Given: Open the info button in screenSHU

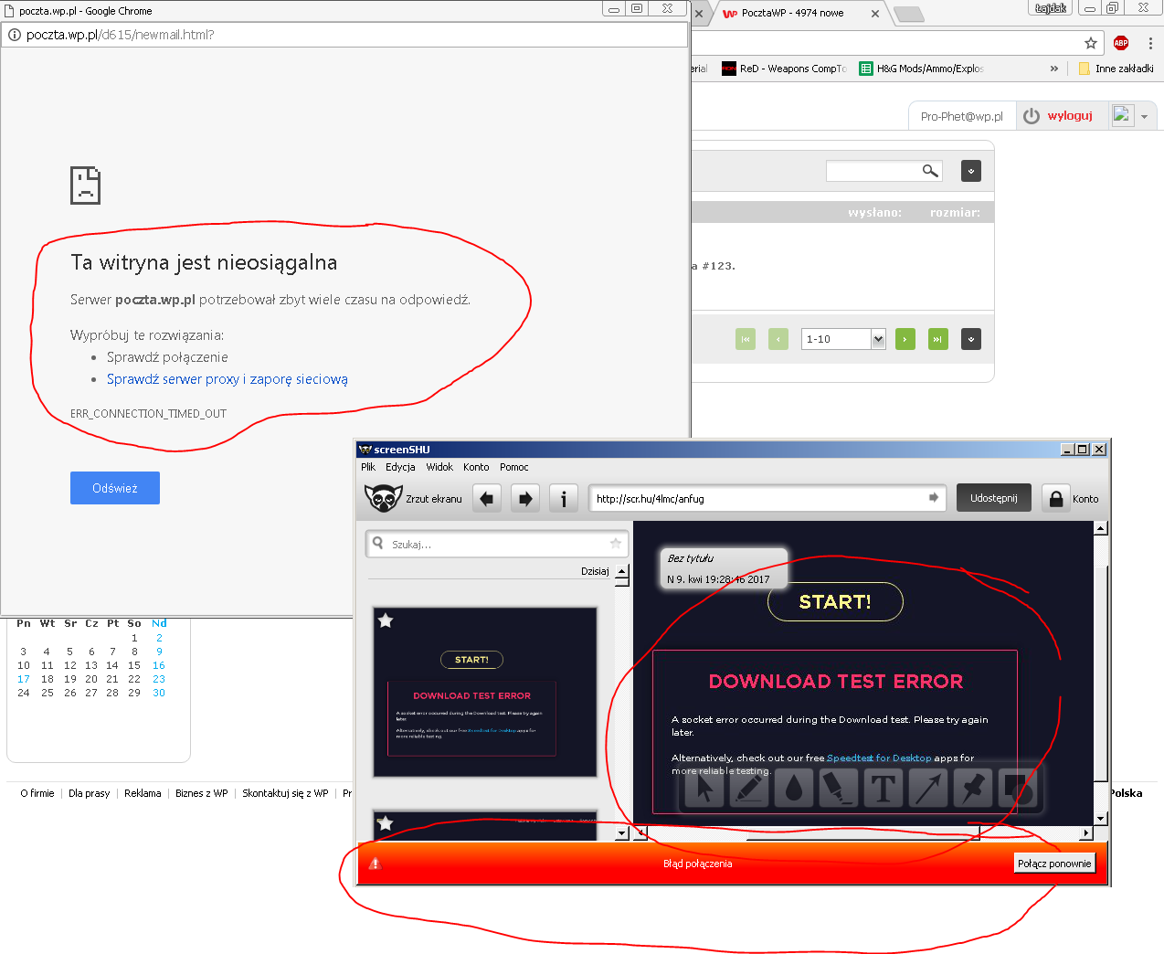Looking at the screenshot, I should click(x=564, y=499).
